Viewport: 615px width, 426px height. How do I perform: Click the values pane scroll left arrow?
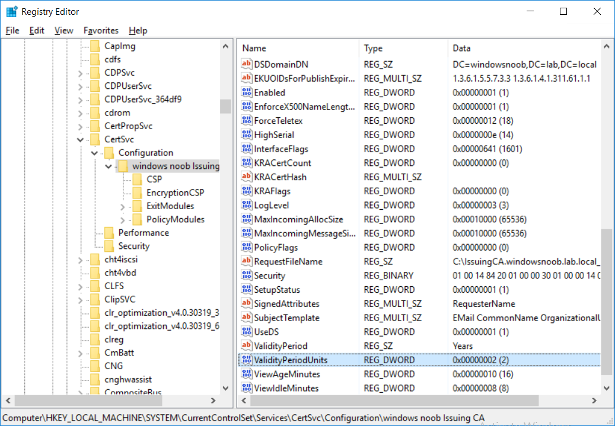pyautogui.click(x=244, y=401)
